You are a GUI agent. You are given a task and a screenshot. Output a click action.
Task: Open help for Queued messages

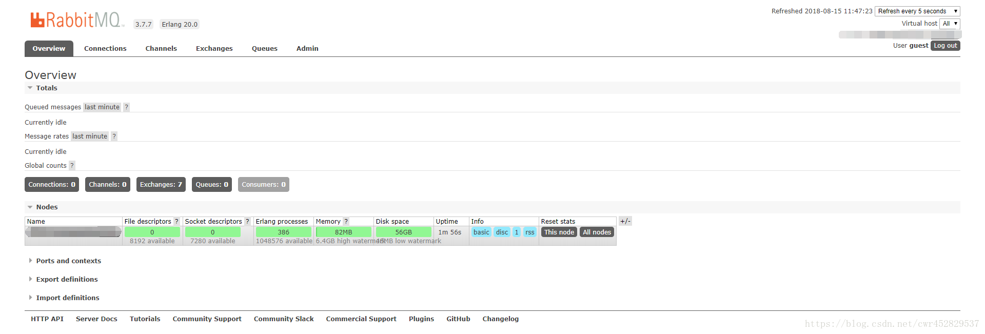click(127, 107)
